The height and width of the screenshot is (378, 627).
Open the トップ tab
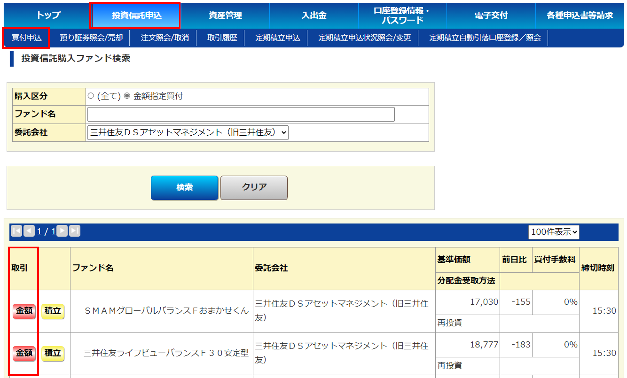[48, 15]
